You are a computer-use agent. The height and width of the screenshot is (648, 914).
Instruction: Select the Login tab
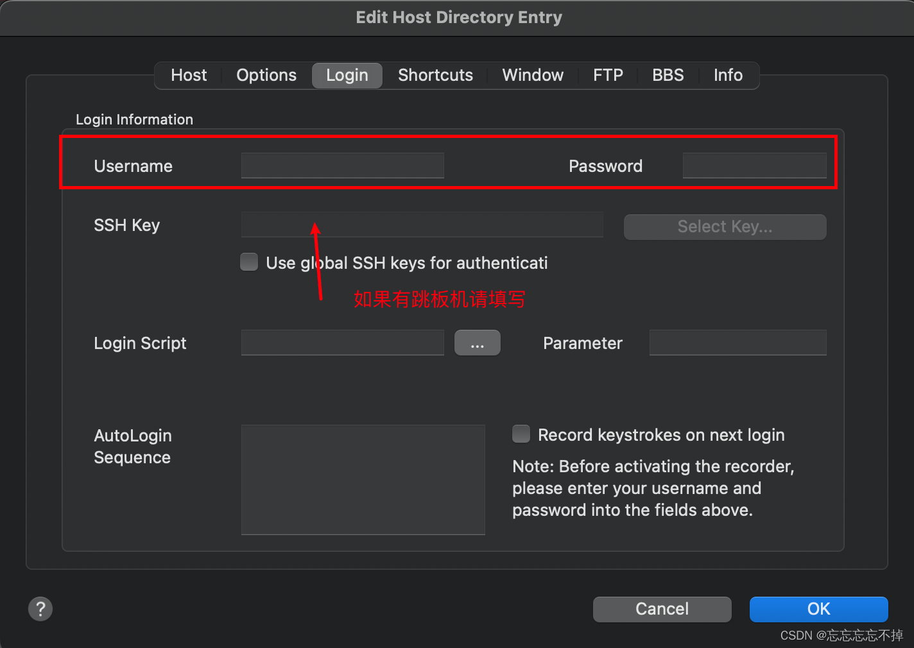coord(347,75)
